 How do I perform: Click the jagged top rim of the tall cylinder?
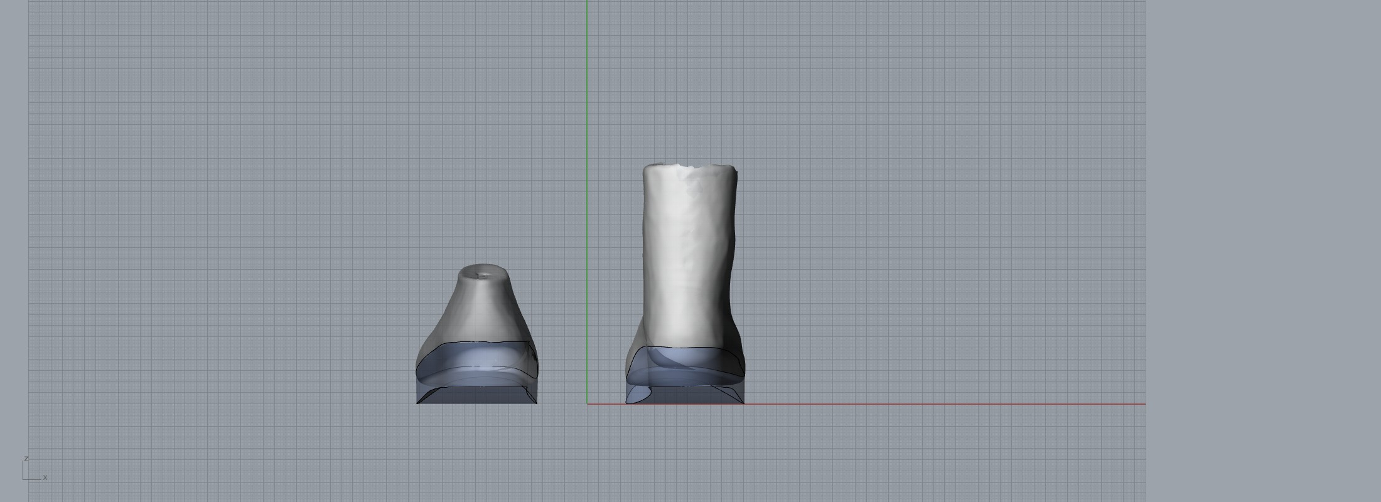(690, 166)
